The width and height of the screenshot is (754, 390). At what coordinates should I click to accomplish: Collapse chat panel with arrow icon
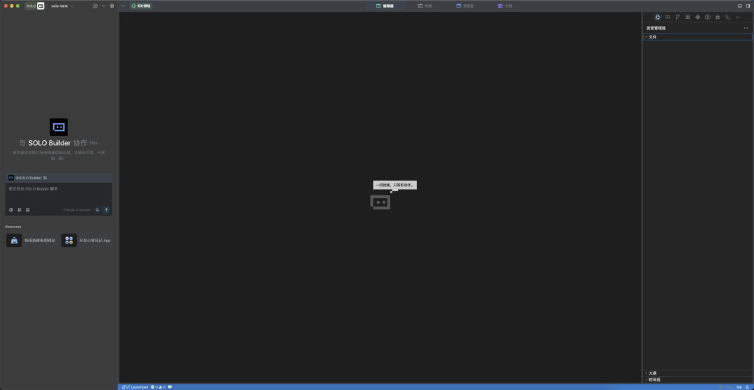click(124, 6)
